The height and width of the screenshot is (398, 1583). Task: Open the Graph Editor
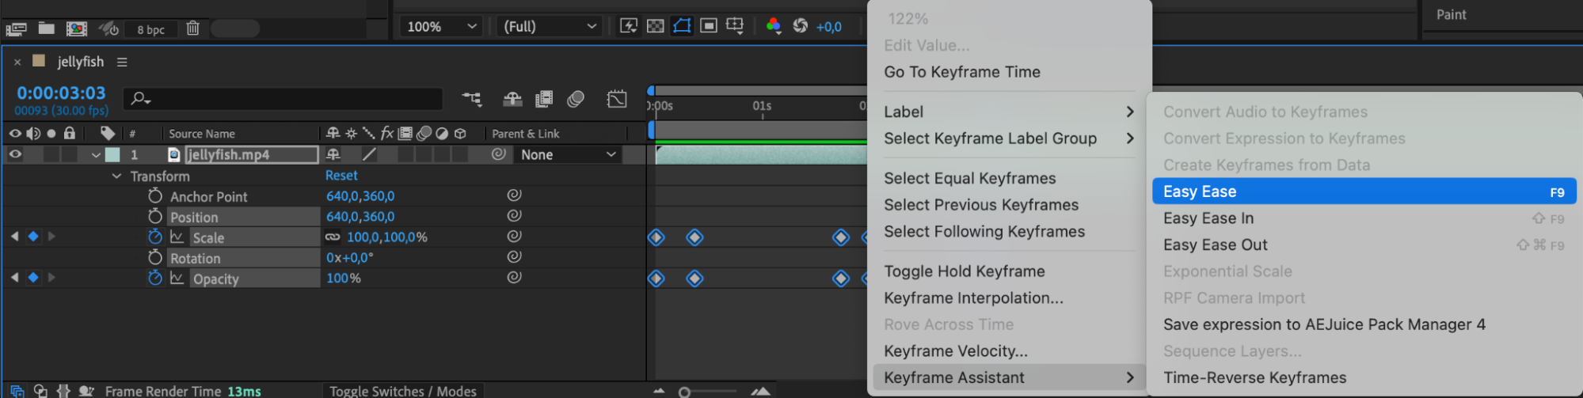click(616, 99)
